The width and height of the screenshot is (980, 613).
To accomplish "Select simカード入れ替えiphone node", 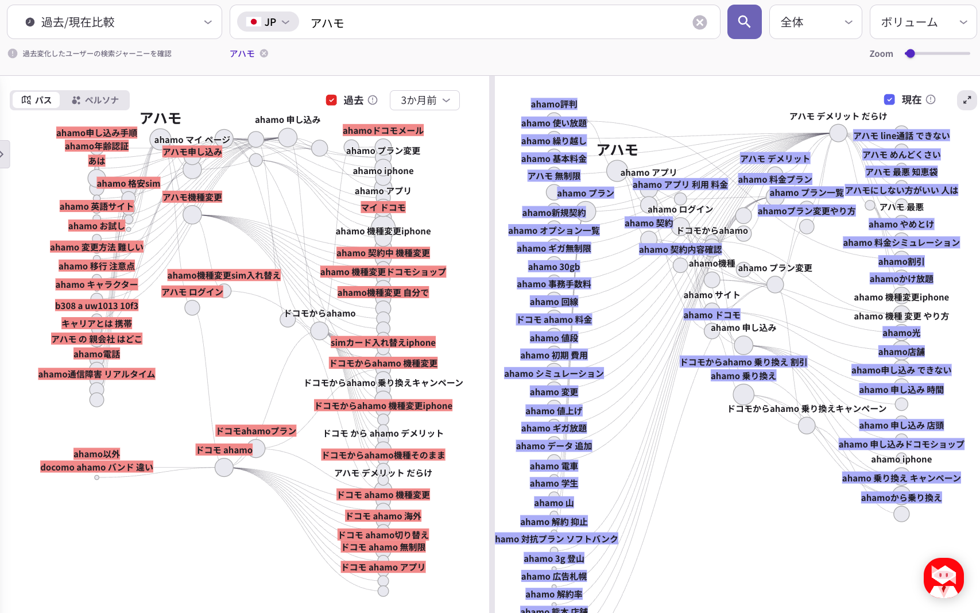I will click(383, 342).
